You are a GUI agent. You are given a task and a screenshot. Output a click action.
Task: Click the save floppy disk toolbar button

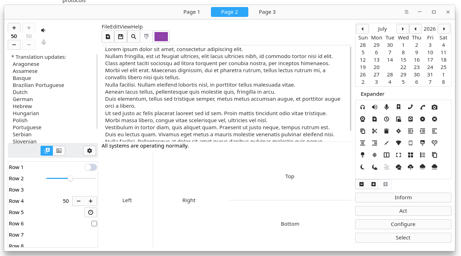coord(121,37)
